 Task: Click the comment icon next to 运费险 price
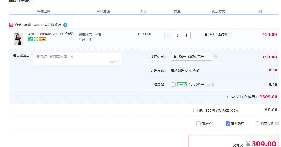click(x=209, y=84)
